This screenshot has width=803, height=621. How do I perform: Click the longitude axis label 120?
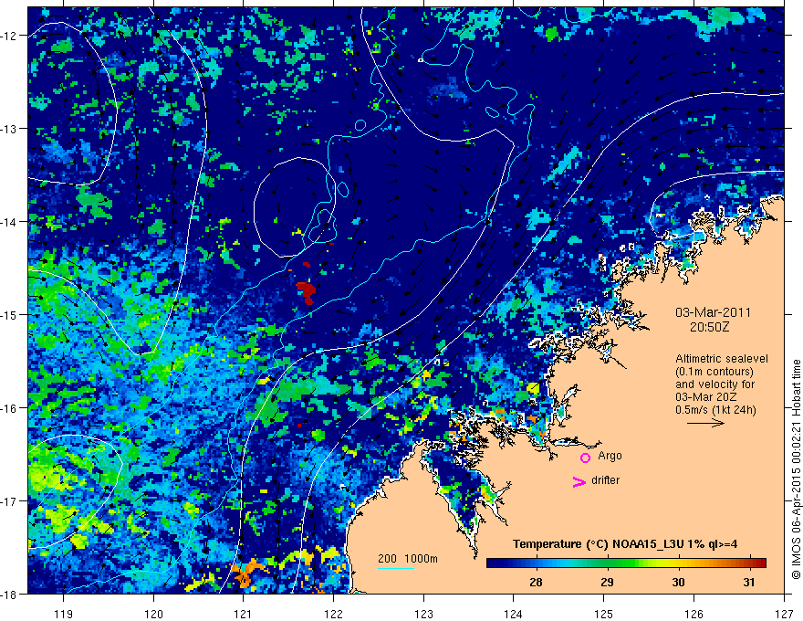[x=153, y=614]
